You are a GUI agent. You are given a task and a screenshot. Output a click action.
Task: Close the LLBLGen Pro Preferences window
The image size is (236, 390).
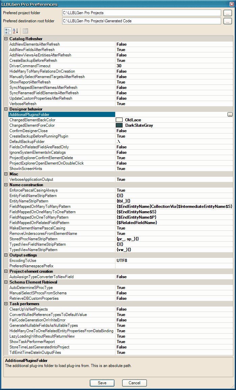point(232,4)
